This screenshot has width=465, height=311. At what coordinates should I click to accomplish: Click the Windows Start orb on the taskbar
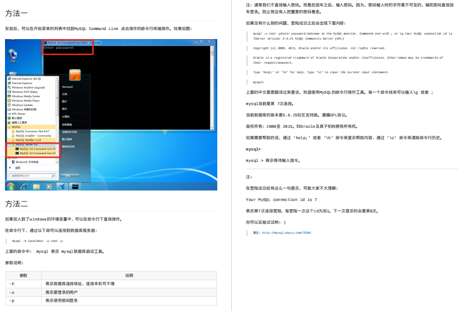tap(10, 186)
